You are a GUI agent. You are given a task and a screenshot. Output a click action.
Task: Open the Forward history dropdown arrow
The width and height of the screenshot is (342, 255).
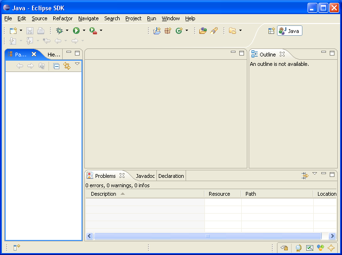click(x=82, y=41)
